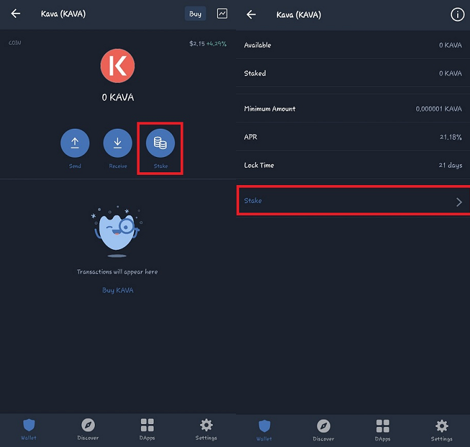This screenshot has height=447, width=470.
Task: Tap the Stake row on staking screen
Action: (353, 200)
